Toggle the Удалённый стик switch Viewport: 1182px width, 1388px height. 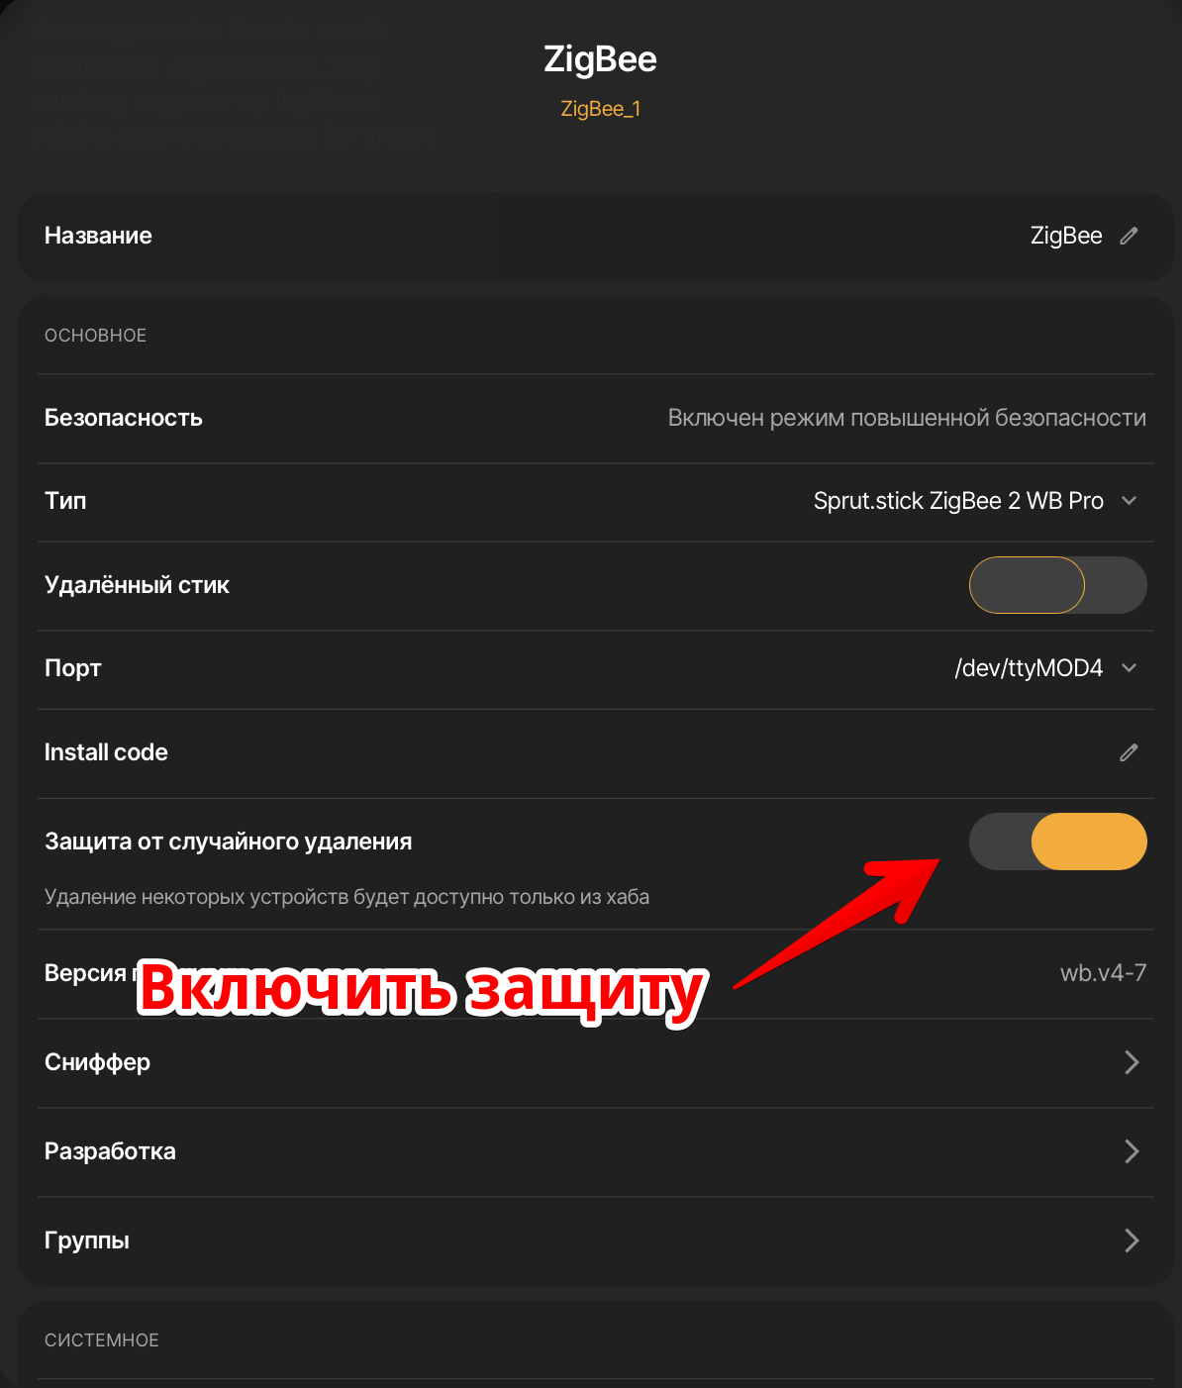point(1057,585)
